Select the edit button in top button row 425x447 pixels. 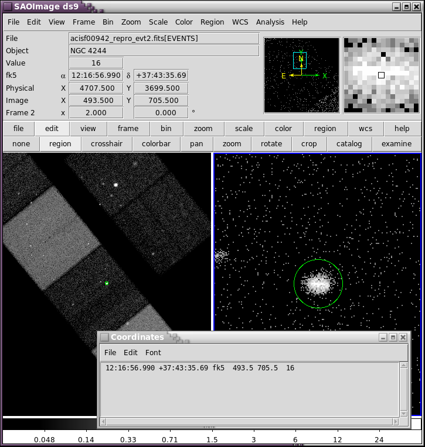coord(52,129)
